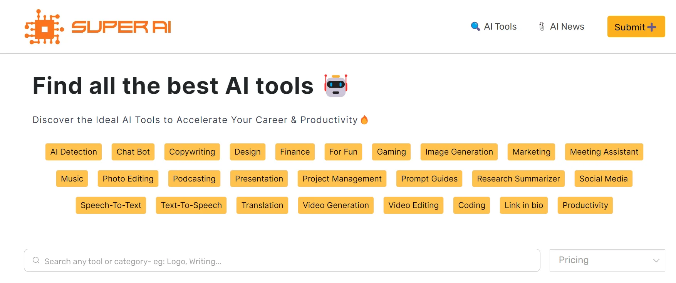Select the Video Editing tag
This screenshot has height=283, width=676.
click(413, 205)
